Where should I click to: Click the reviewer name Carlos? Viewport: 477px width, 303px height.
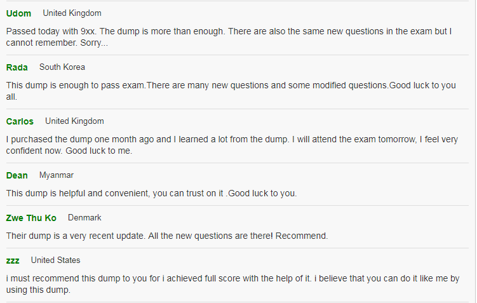click(x=20, y=121)
